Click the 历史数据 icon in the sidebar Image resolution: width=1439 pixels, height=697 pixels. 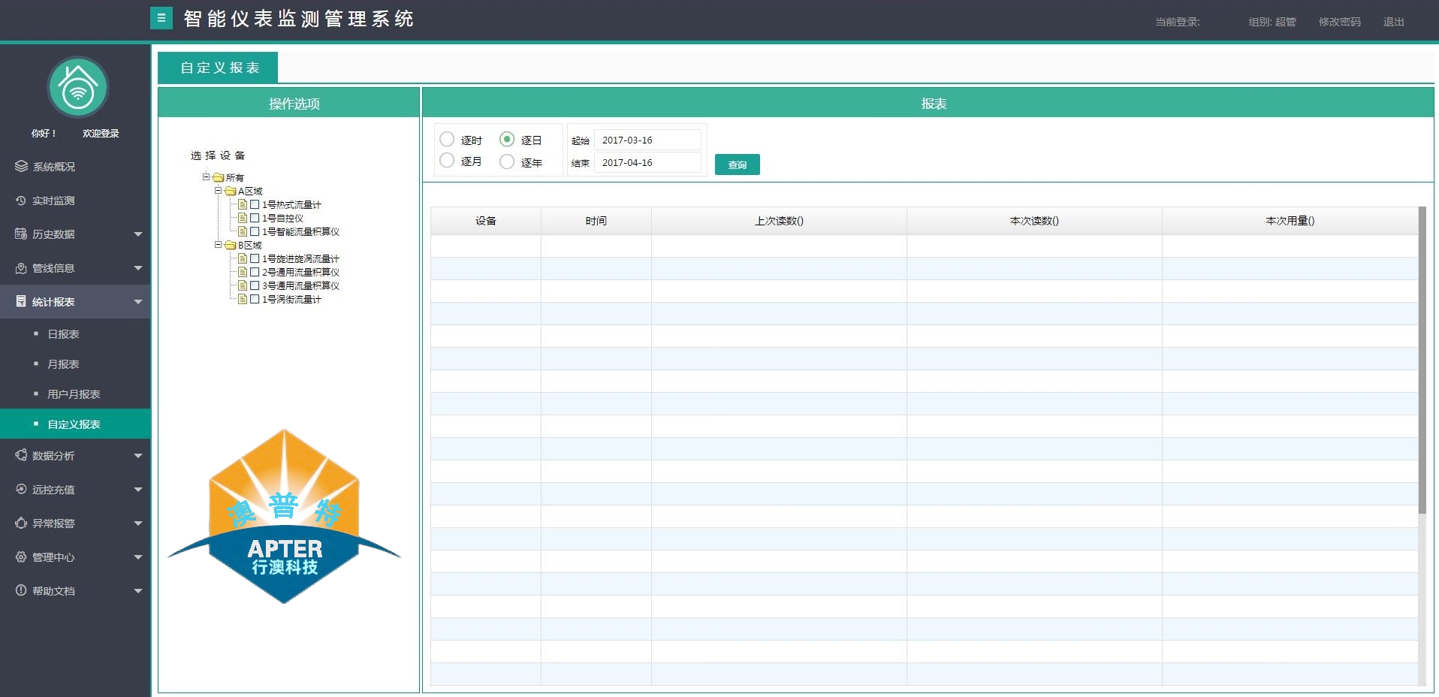pyautogui.click(x=21, y=234)
